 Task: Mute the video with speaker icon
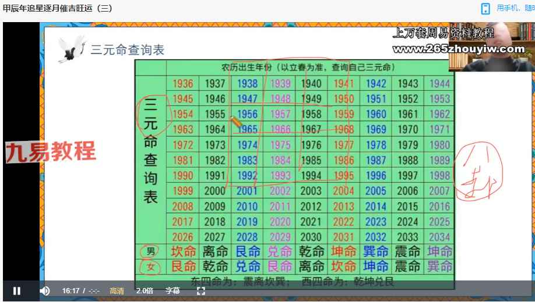(x=44, y=291)
